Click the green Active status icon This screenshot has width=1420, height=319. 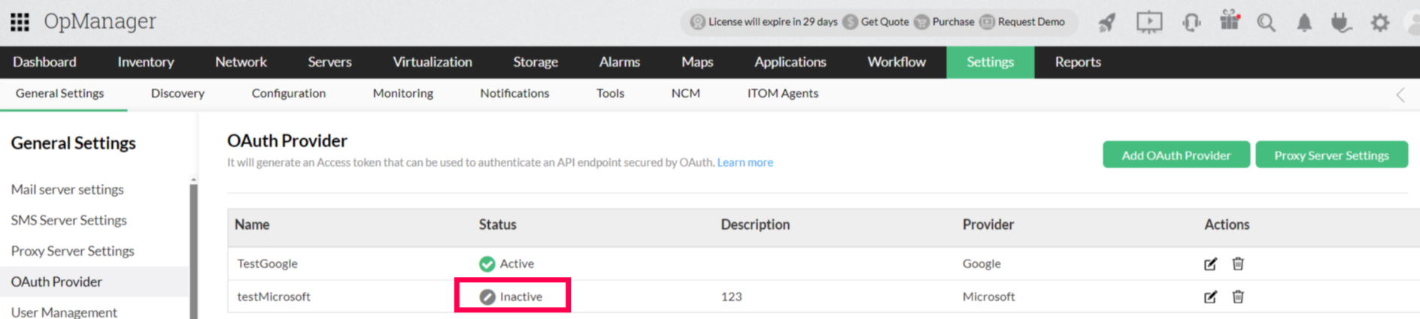[x=487, y=263]
